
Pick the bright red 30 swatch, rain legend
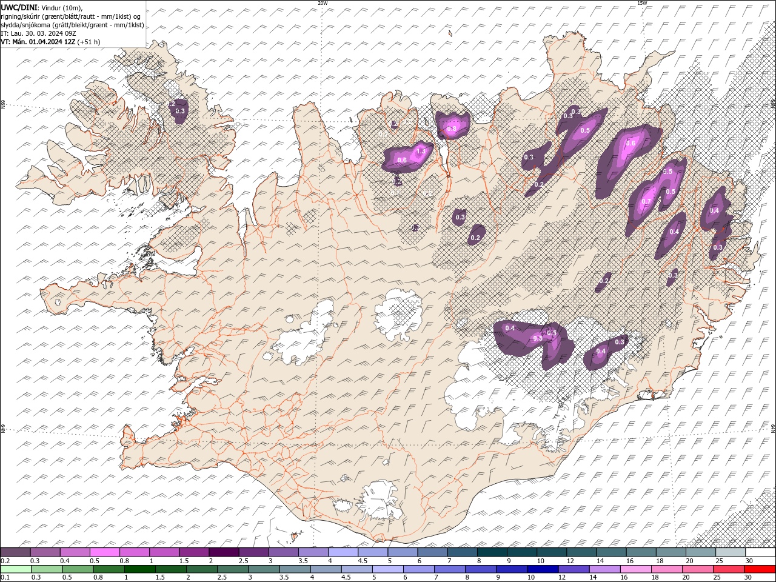[x=760, y=569]
